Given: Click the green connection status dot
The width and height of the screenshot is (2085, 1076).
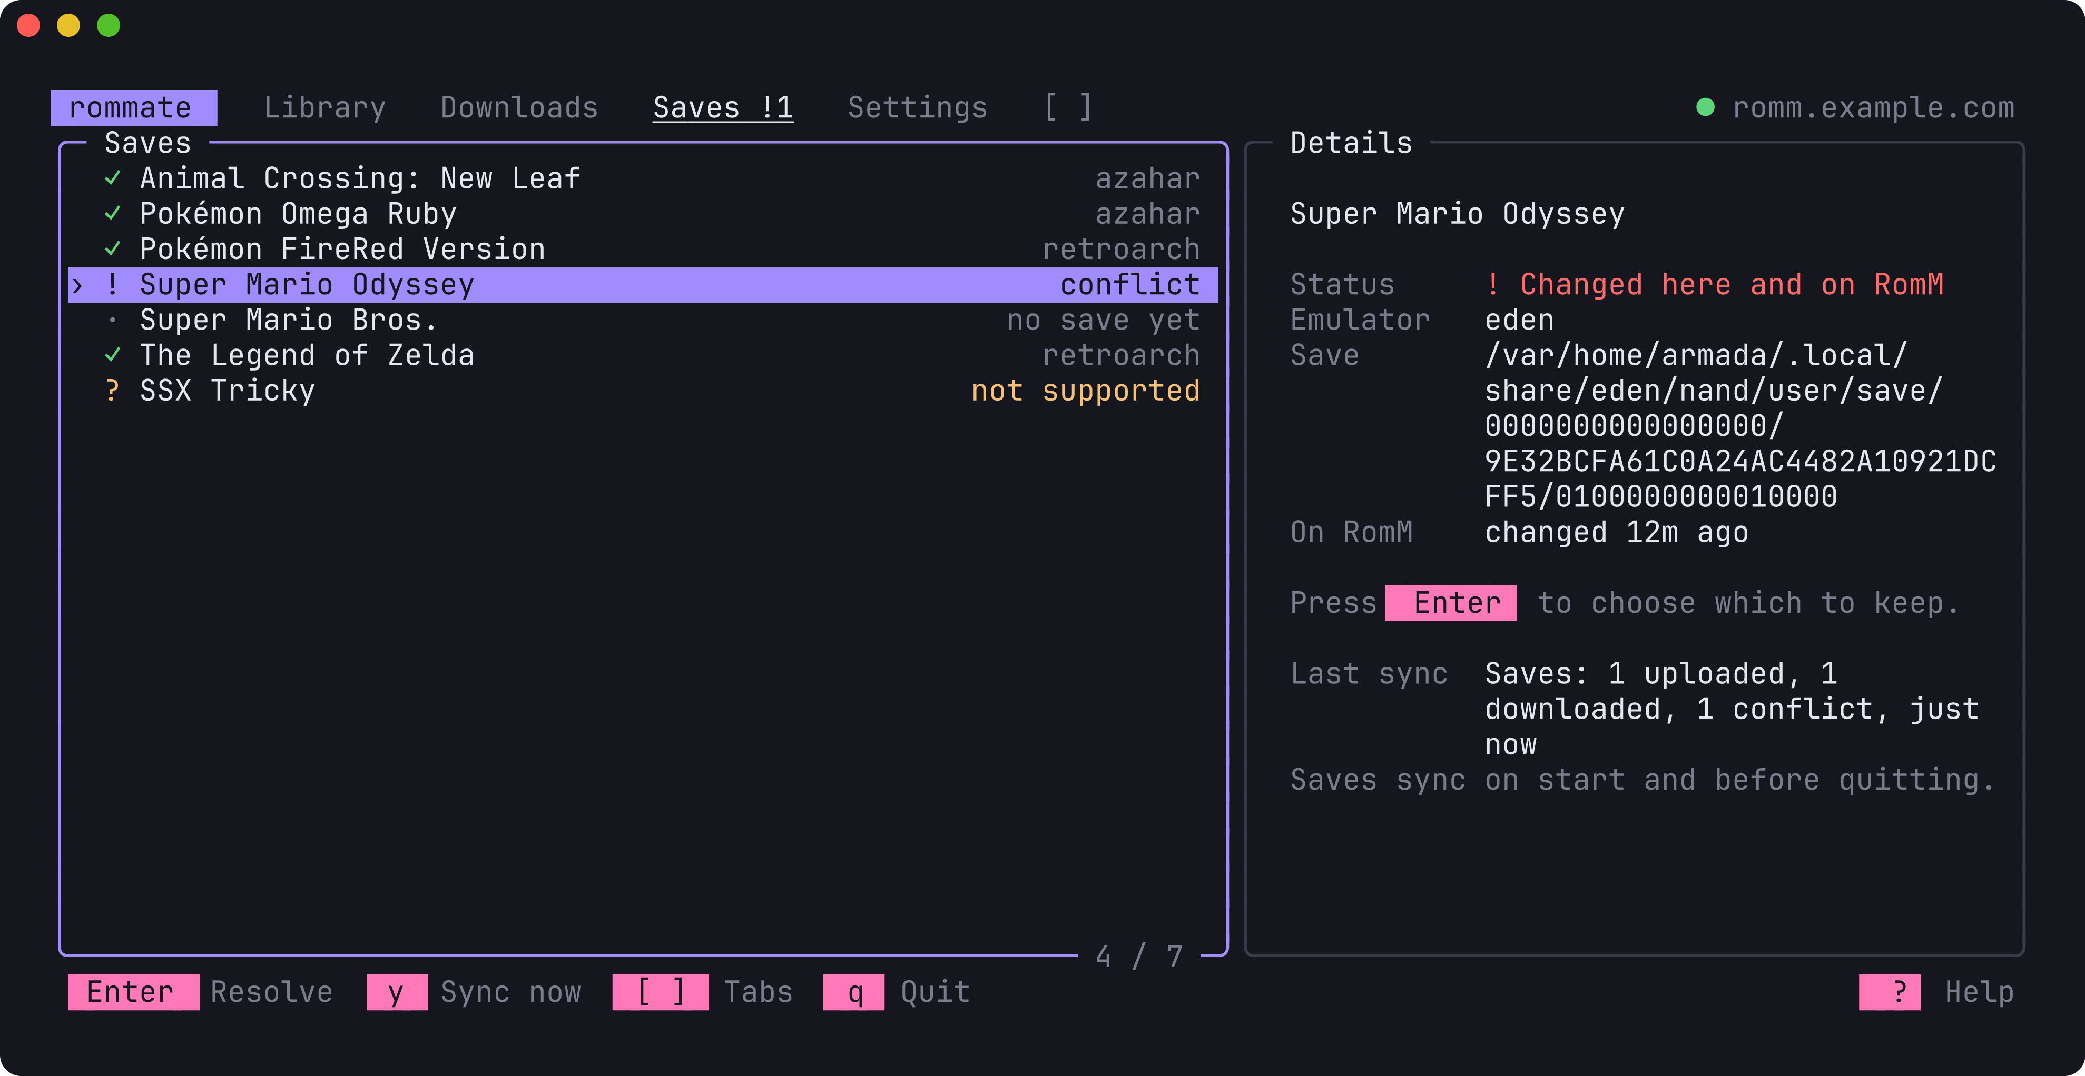Looking at the screenshot, I should click(x=1705, y=107).
